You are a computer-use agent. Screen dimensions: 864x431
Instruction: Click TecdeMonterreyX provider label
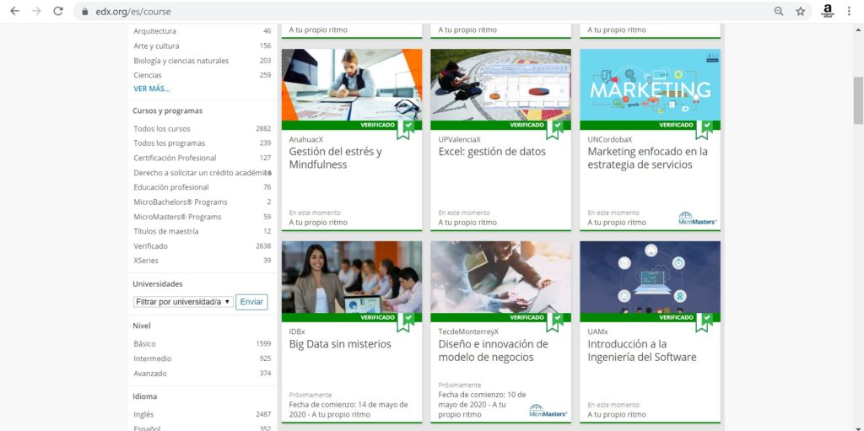click(468, 331)
